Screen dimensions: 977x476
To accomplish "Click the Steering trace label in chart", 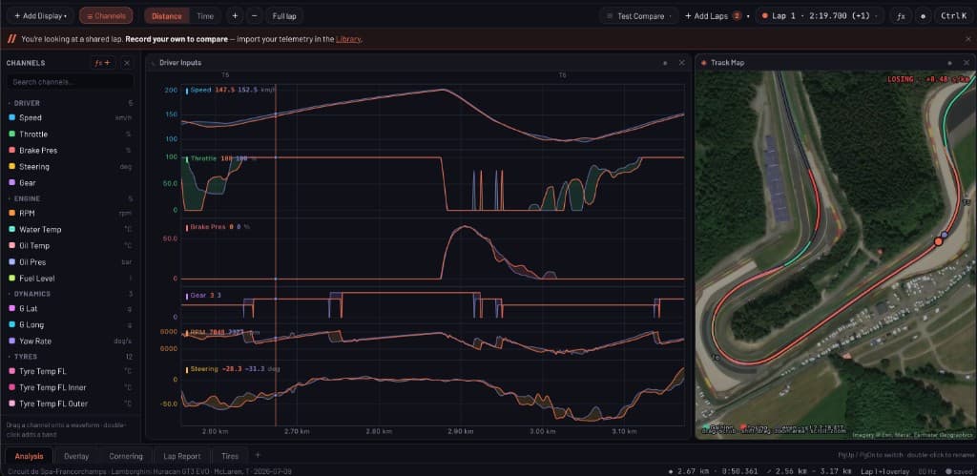I will (204, 369).
